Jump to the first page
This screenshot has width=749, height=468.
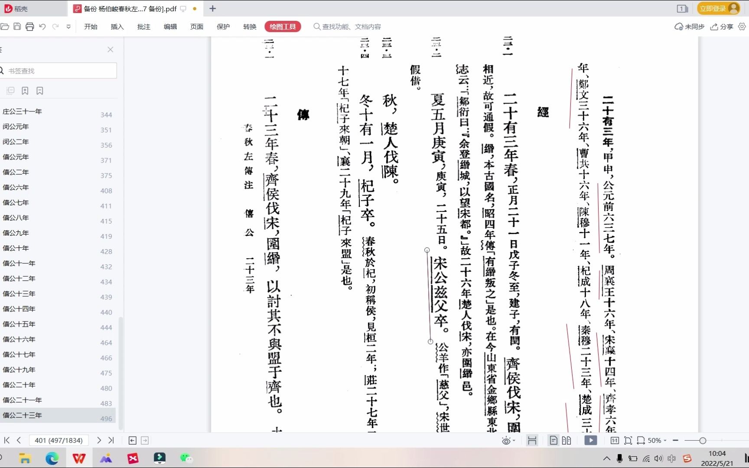pos(7,440)
